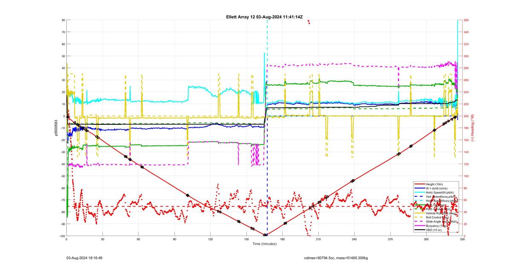This screenshot has width=511, height=265.
Task: Select the "VBD (10 cc)" legend entry
Action: point(434,230)
